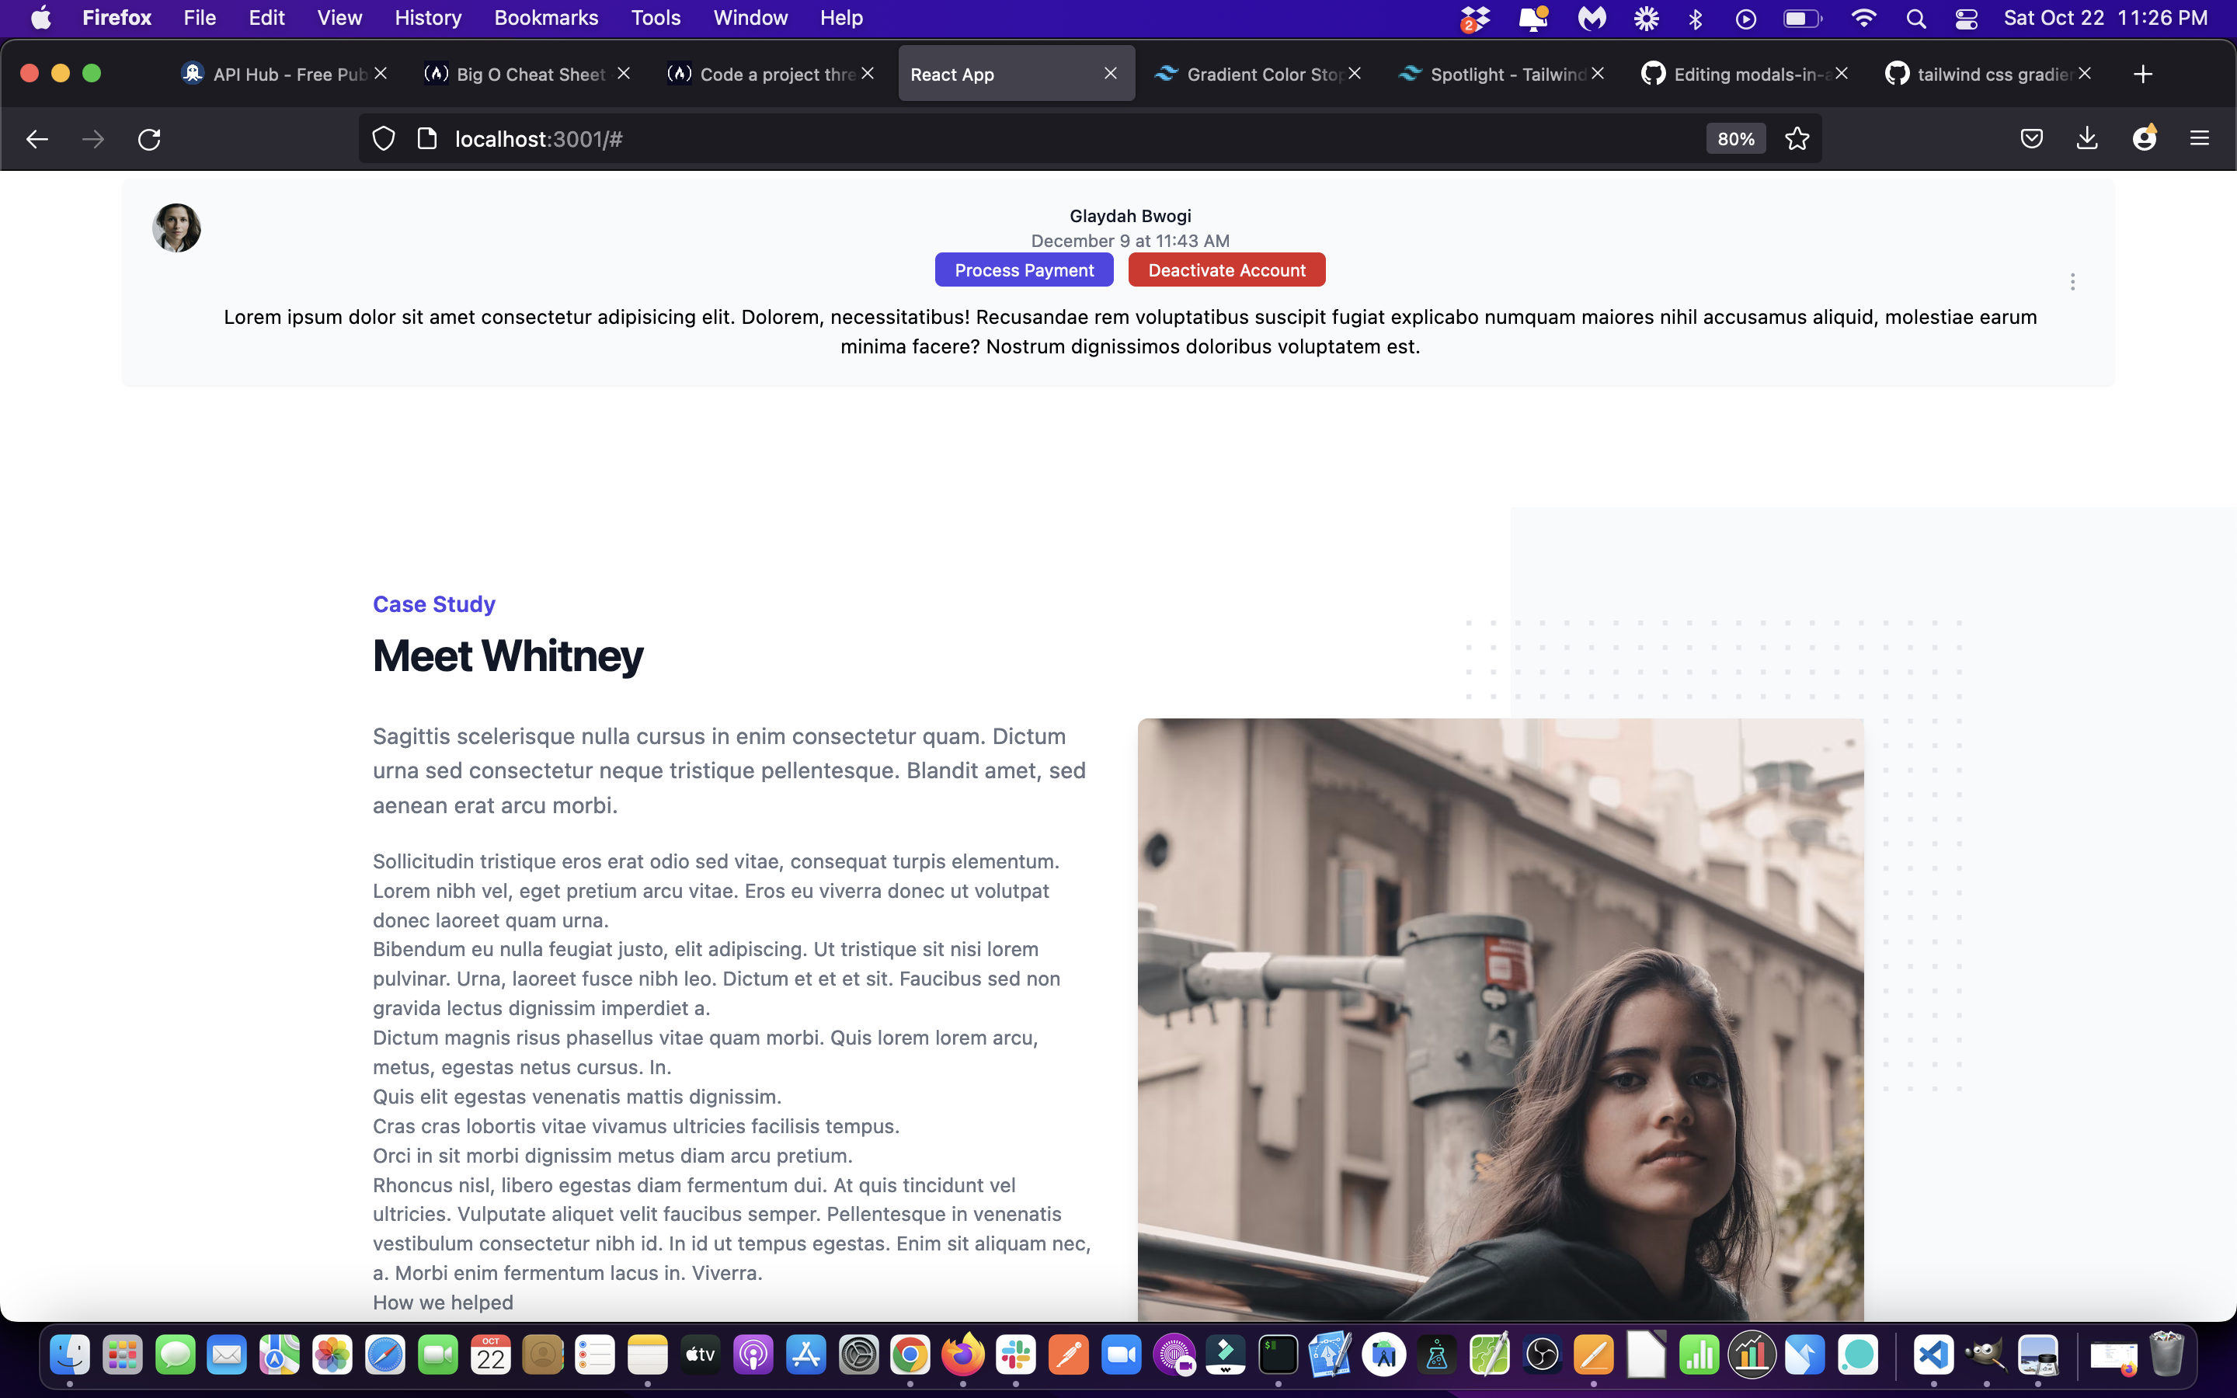Screen dimensions: 2237x1398
Task: Open the Bluetooth status menu
Action: click(1696, 19)
